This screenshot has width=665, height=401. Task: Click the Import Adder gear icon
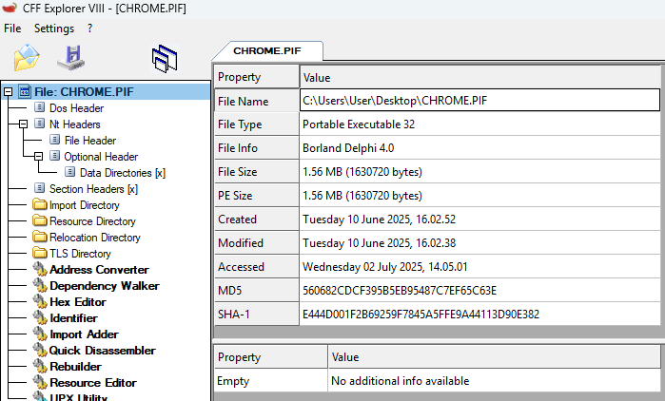[40, 334]
